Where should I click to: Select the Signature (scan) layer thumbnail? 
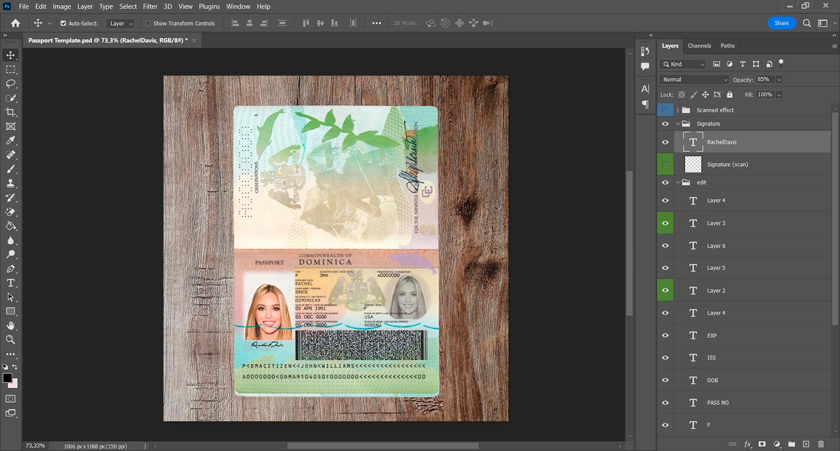tap(693, 164)
